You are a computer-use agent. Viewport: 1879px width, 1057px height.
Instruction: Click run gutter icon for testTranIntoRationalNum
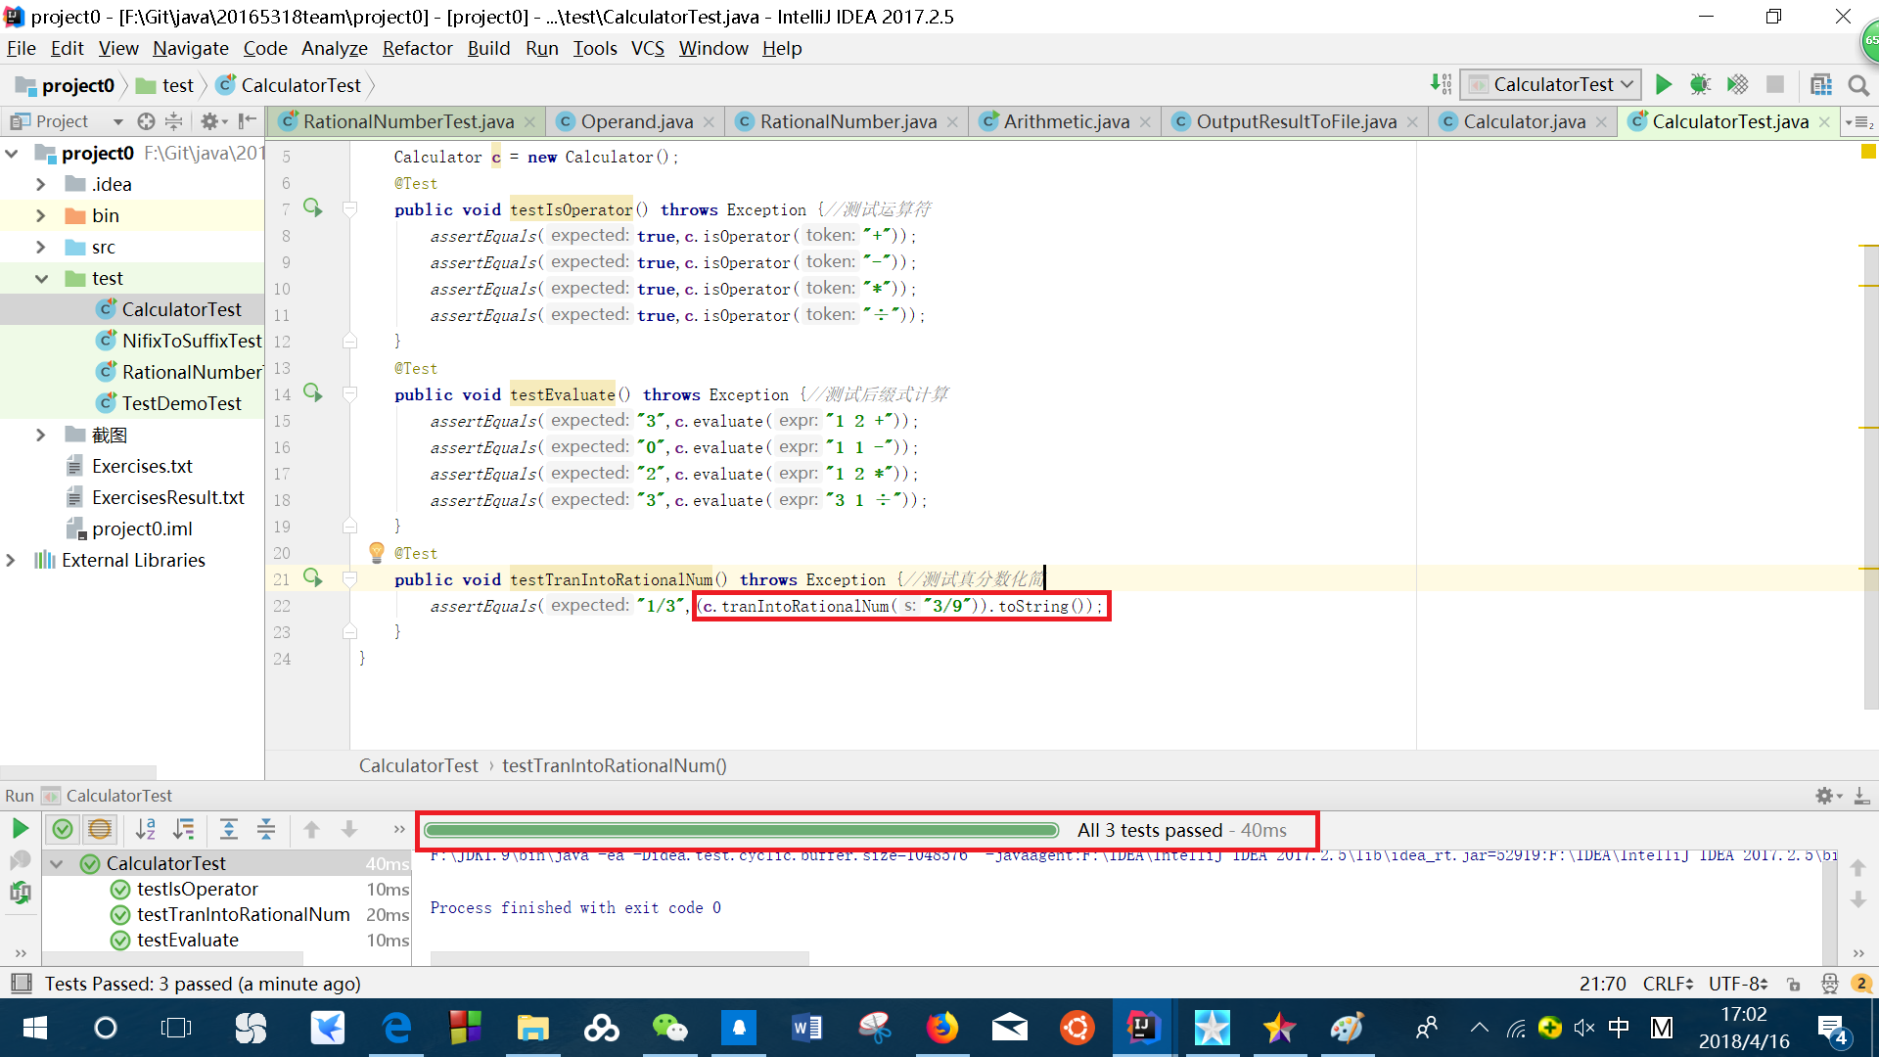click(x=312, y=577)
